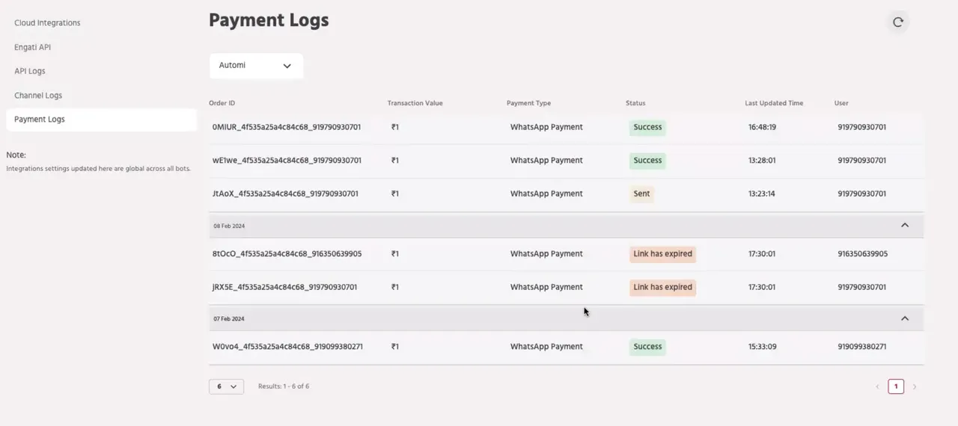Open the rows-per-page dropdown showing 6
This screenshot has width=958, height=426.
pos(226,386)
